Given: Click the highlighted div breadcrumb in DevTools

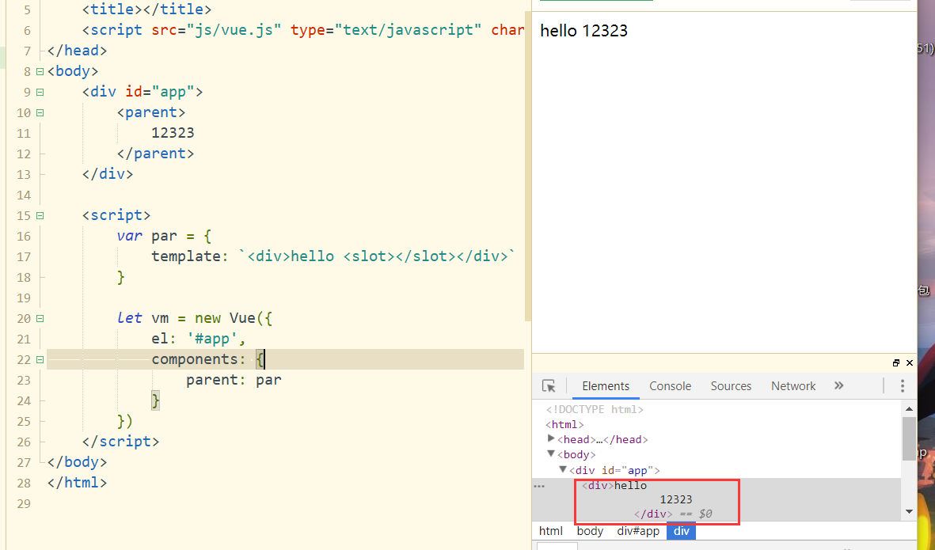Looking at the screenshot, I should point(682,531).
